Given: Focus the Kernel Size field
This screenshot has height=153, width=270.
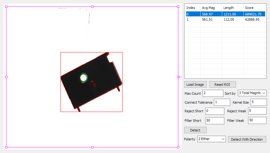Looking at the screenshot, I should click(259, 102).
